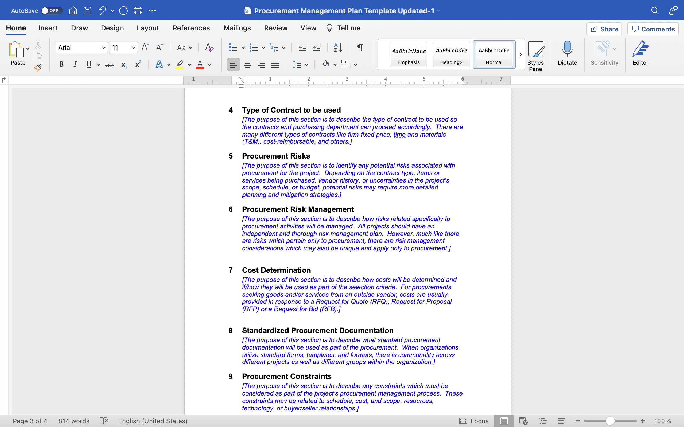Click the spelling check icon in status bar
The width and height of the screenshot is (684, 427).
(x=104, y=421)
